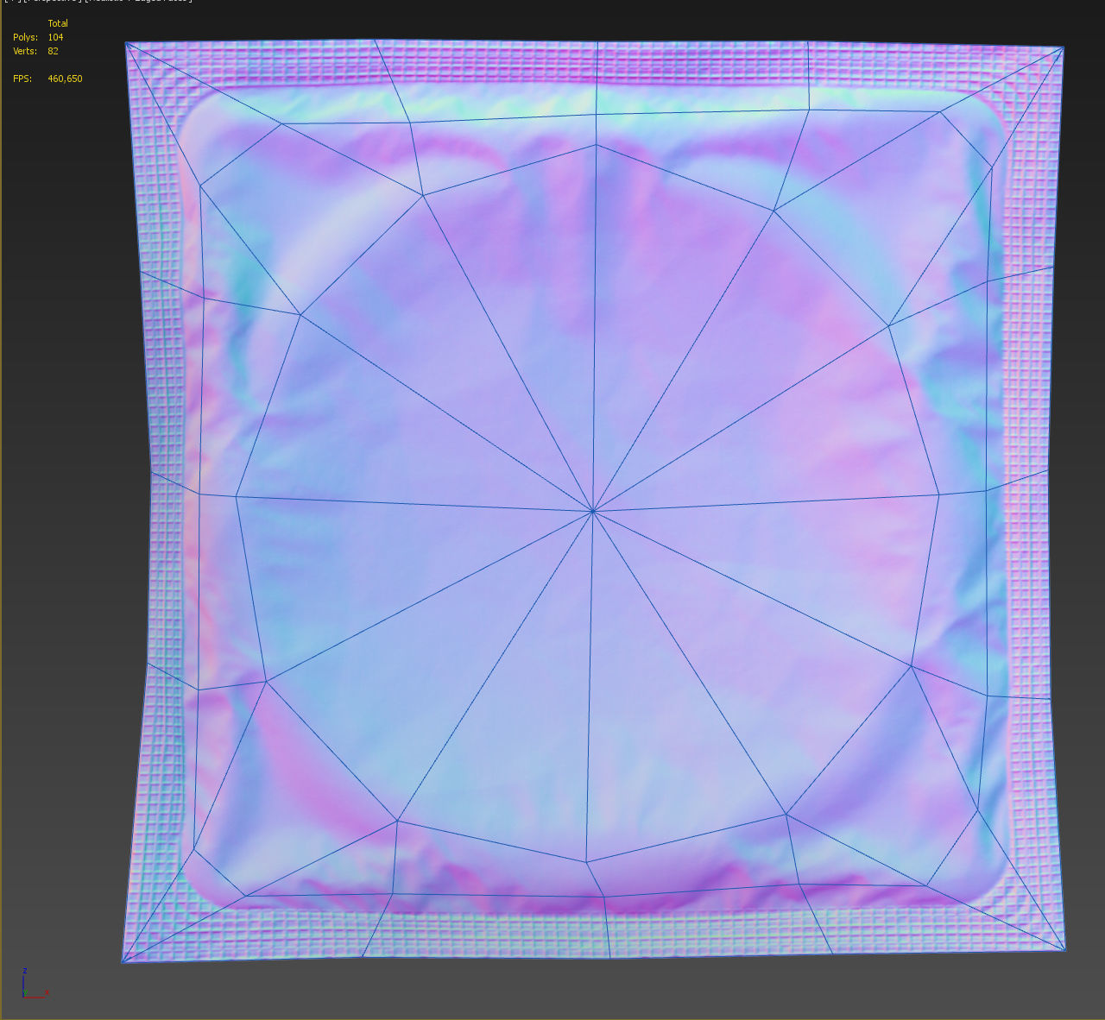
Task: Click the "Polys:" statistics label
Action: click(x=26, y=37)
